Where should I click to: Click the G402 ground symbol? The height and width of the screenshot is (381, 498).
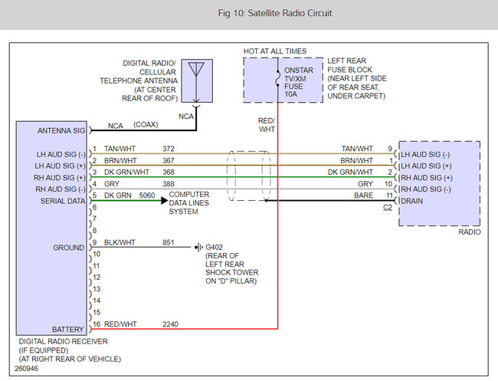click(199, 247)
